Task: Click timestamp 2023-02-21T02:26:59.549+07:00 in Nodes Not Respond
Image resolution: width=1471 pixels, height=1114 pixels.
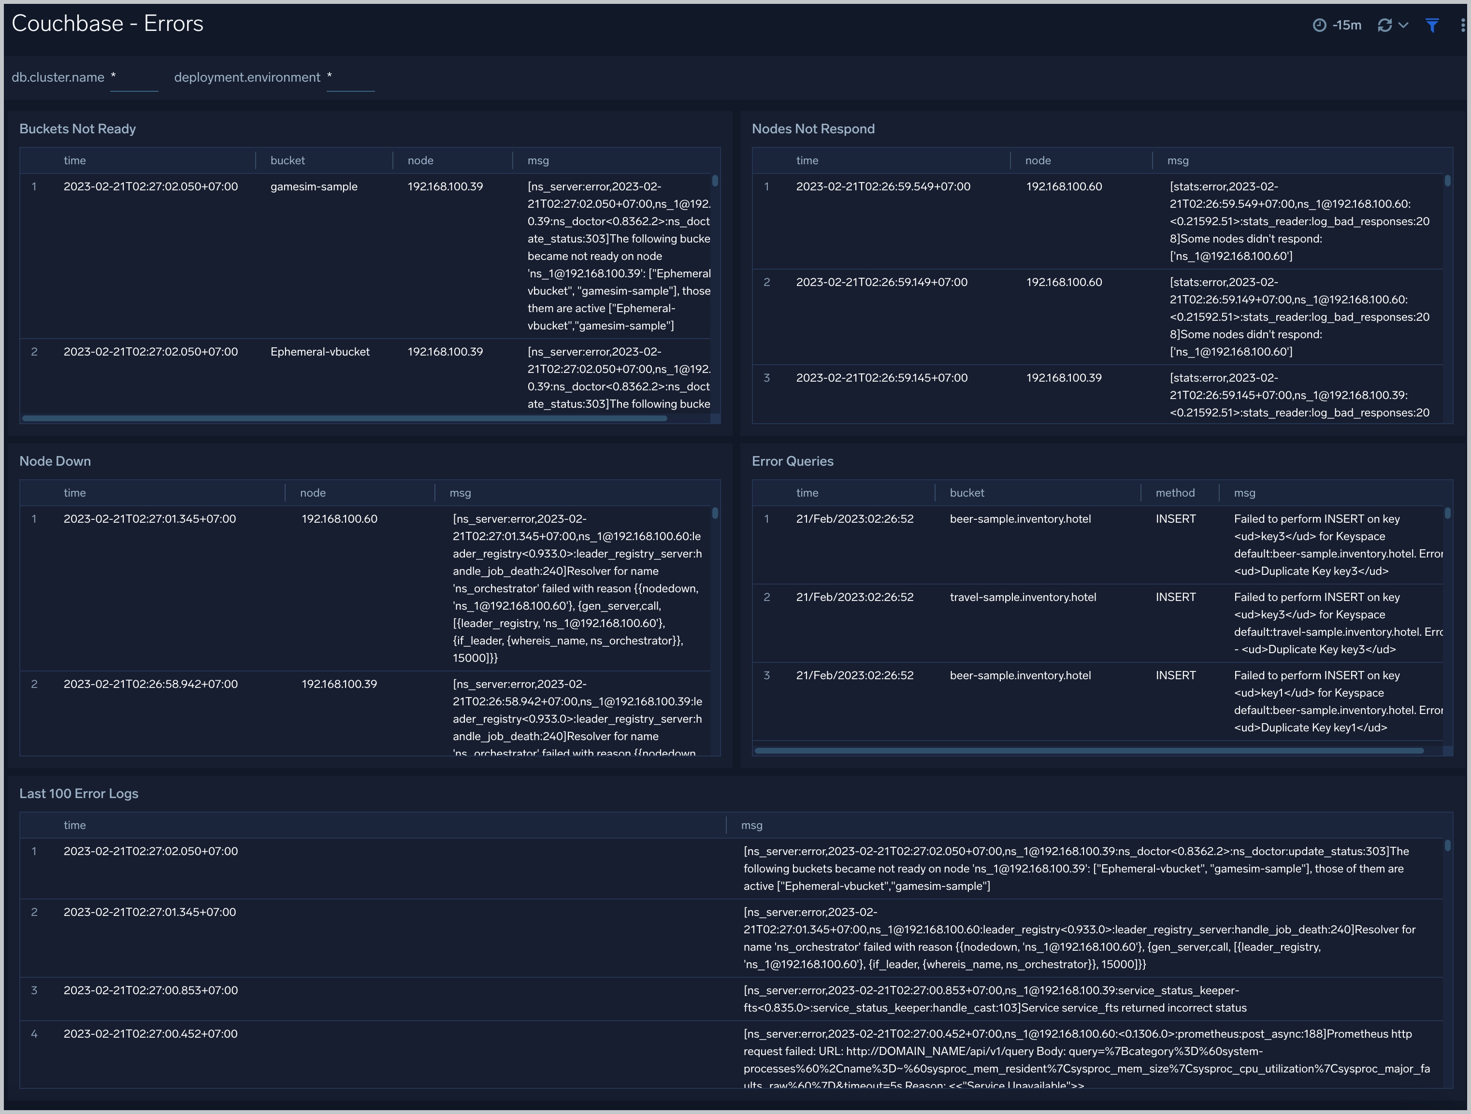Action: click(883, 187)
